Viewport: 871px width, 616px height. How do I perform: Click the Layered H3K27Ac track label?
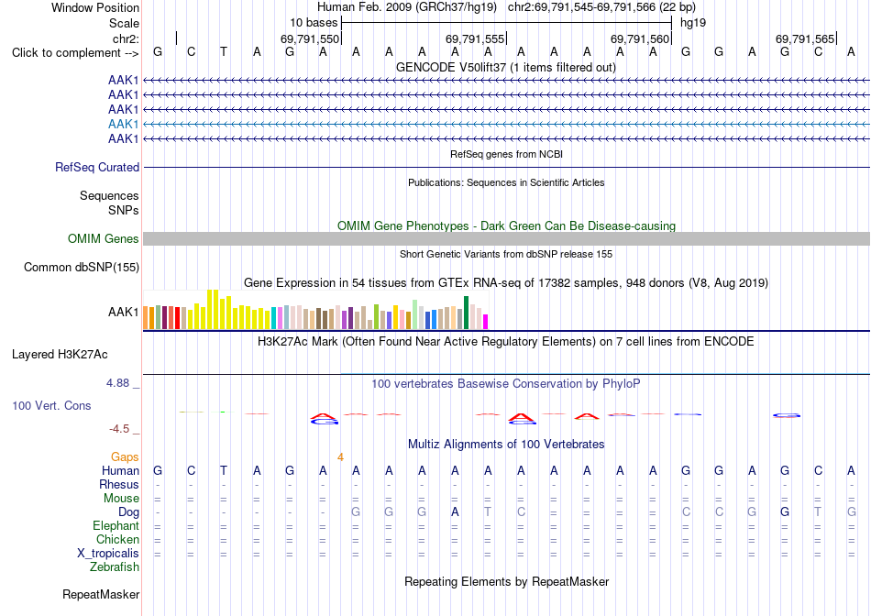point(60,355)
